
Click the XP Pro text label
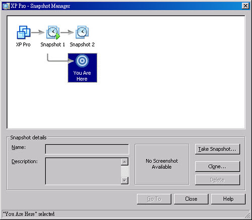tap(23, 45)
